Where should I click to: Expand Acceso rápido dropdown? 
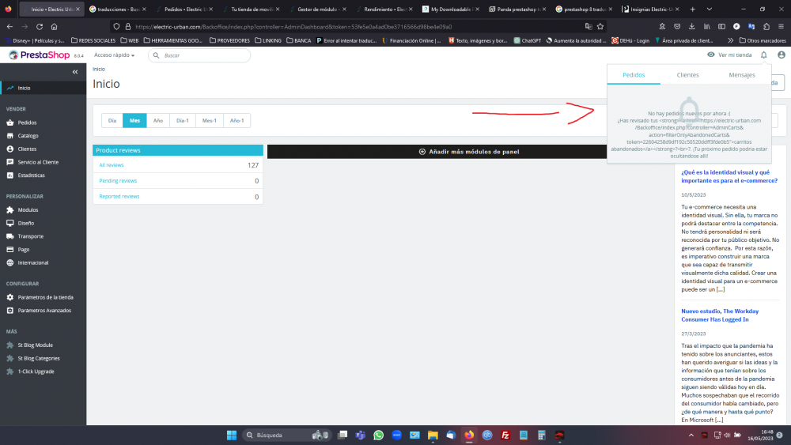coord(114,55)
